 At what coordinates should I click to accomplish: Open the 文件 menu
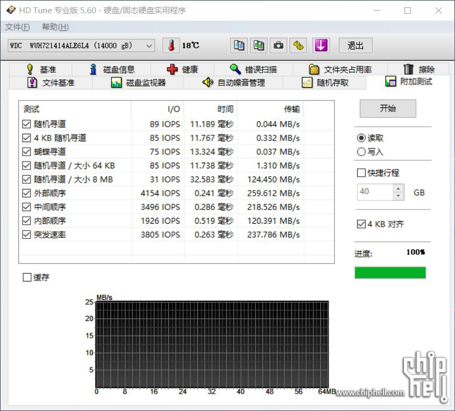[x=17, y=27]
